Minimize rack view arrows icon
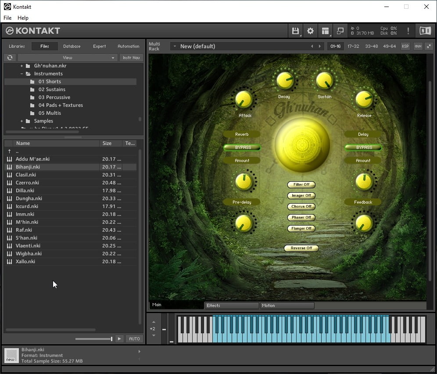 coord(429,46)
